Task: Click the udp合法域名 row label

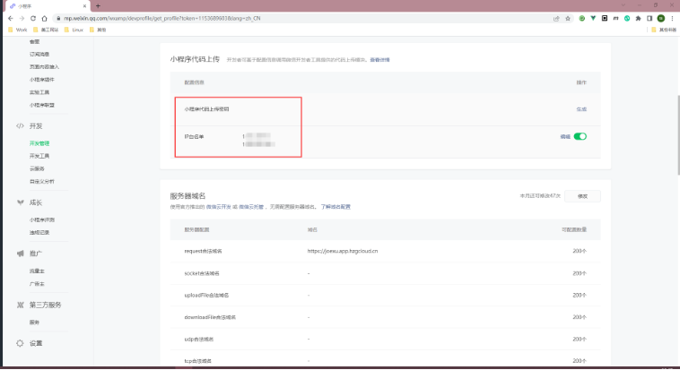Action: (198, 340)
